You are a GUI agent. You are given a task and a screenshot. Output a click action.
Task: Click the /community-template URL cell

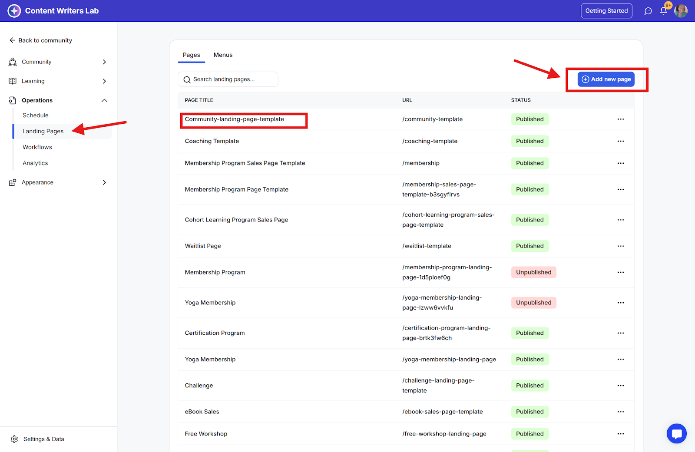(432, 119)
